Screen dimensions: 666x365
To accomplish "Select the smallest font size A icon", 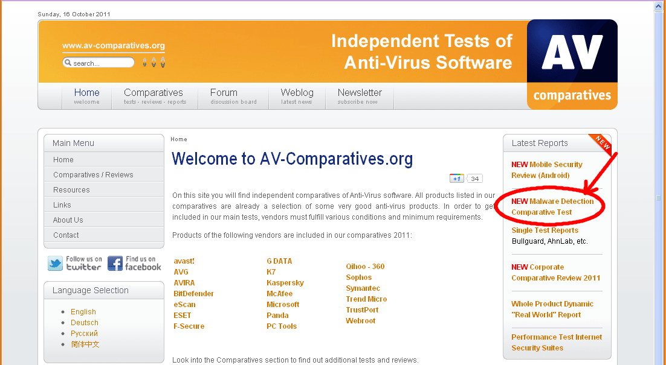I will click(x=145, y=63).
